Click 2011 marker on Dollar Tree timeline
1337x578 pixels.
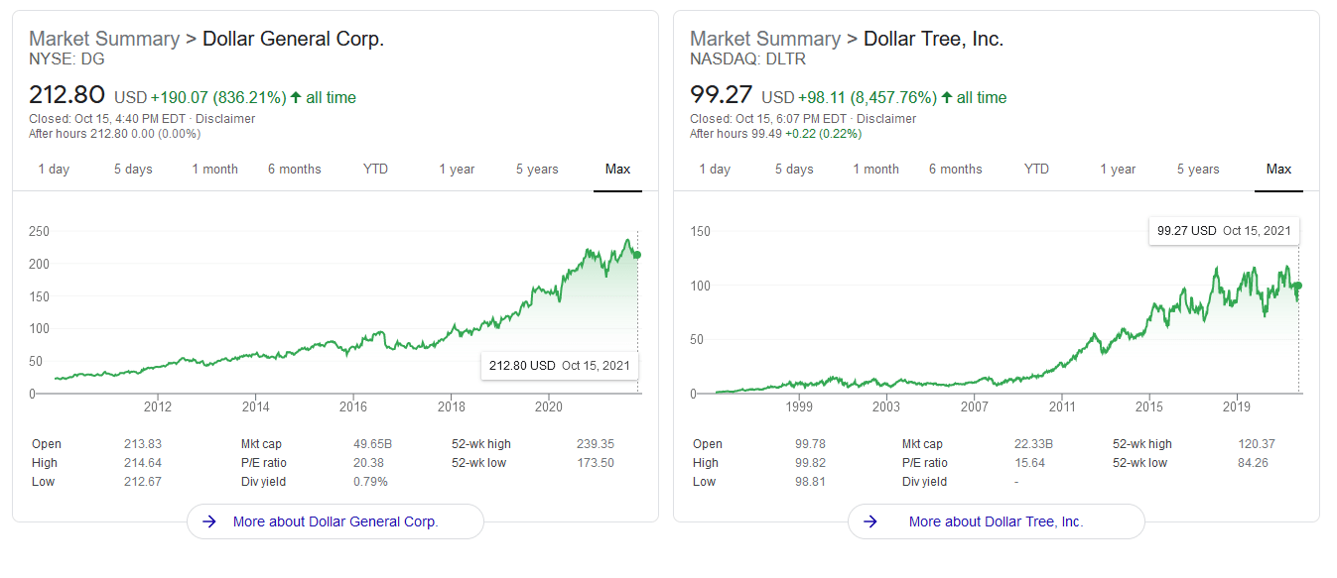pyautogui.click(x=1062, y=406)
